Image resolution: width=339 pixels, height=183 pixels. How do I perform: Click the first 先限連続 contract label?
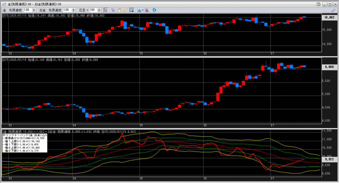tap(15, 10)
